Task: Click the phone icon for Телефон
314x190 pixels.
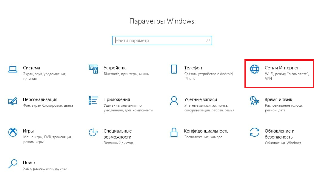Action: click(174, 69)
